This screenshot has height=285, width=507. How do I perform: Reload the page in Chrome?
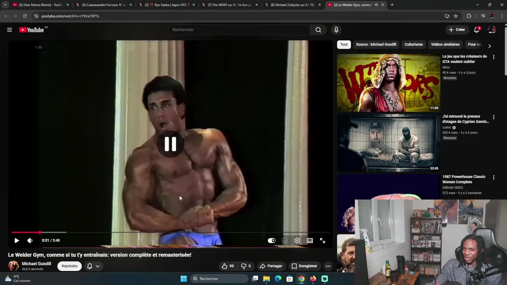25,16
